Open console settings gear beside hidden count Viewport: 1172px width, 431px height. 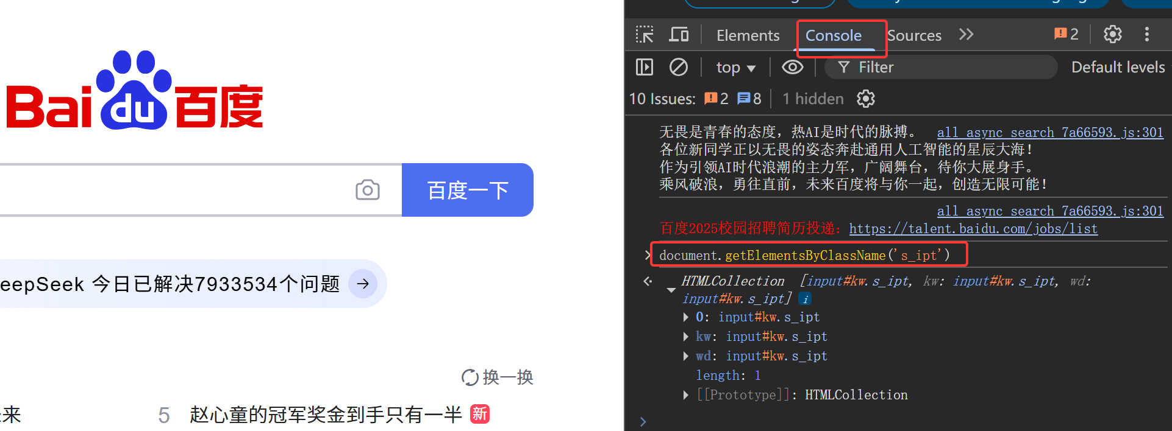click(x=866, y=99)
